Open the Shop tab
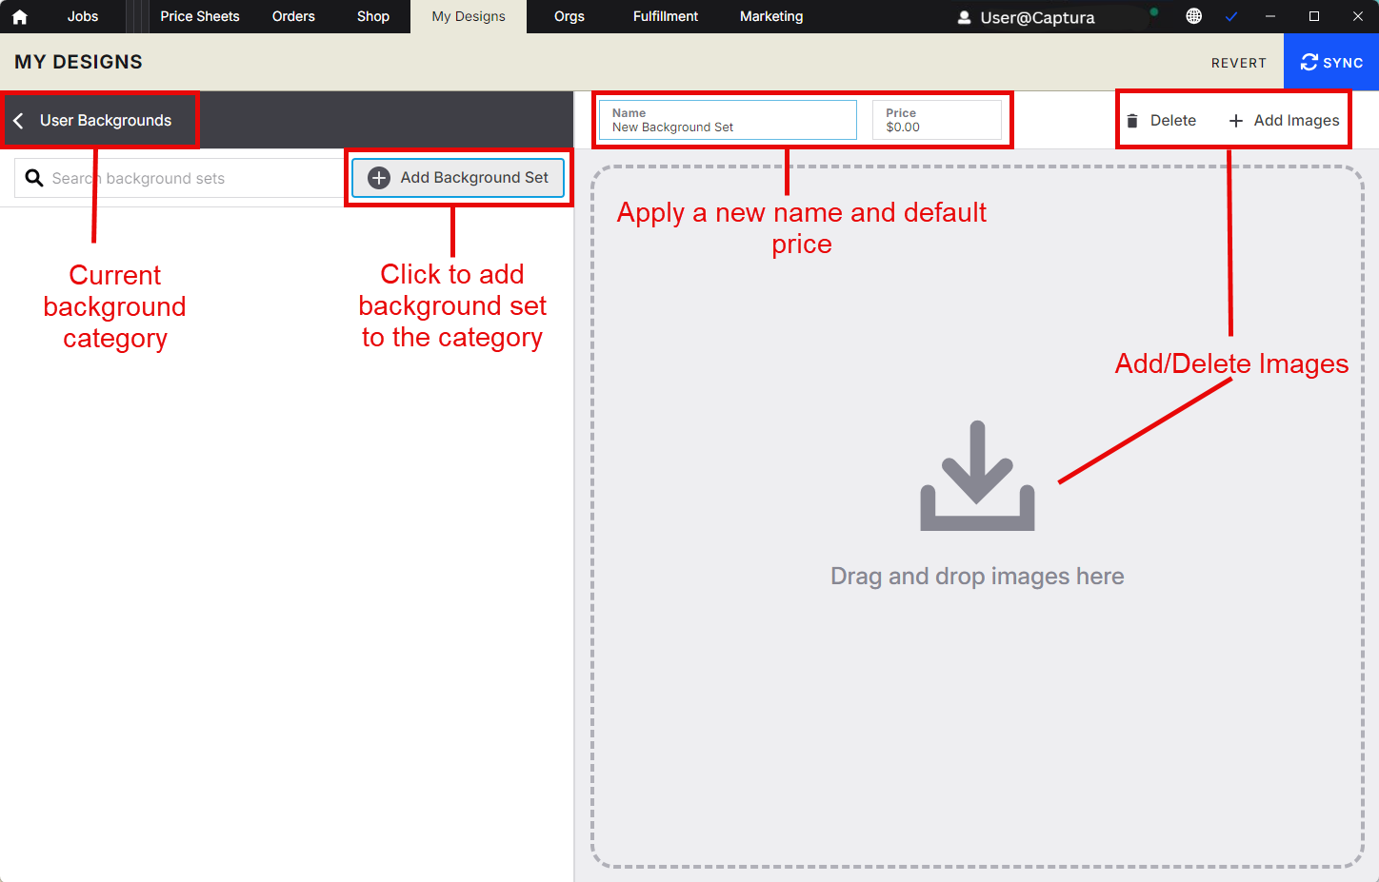 click(373, 16)
